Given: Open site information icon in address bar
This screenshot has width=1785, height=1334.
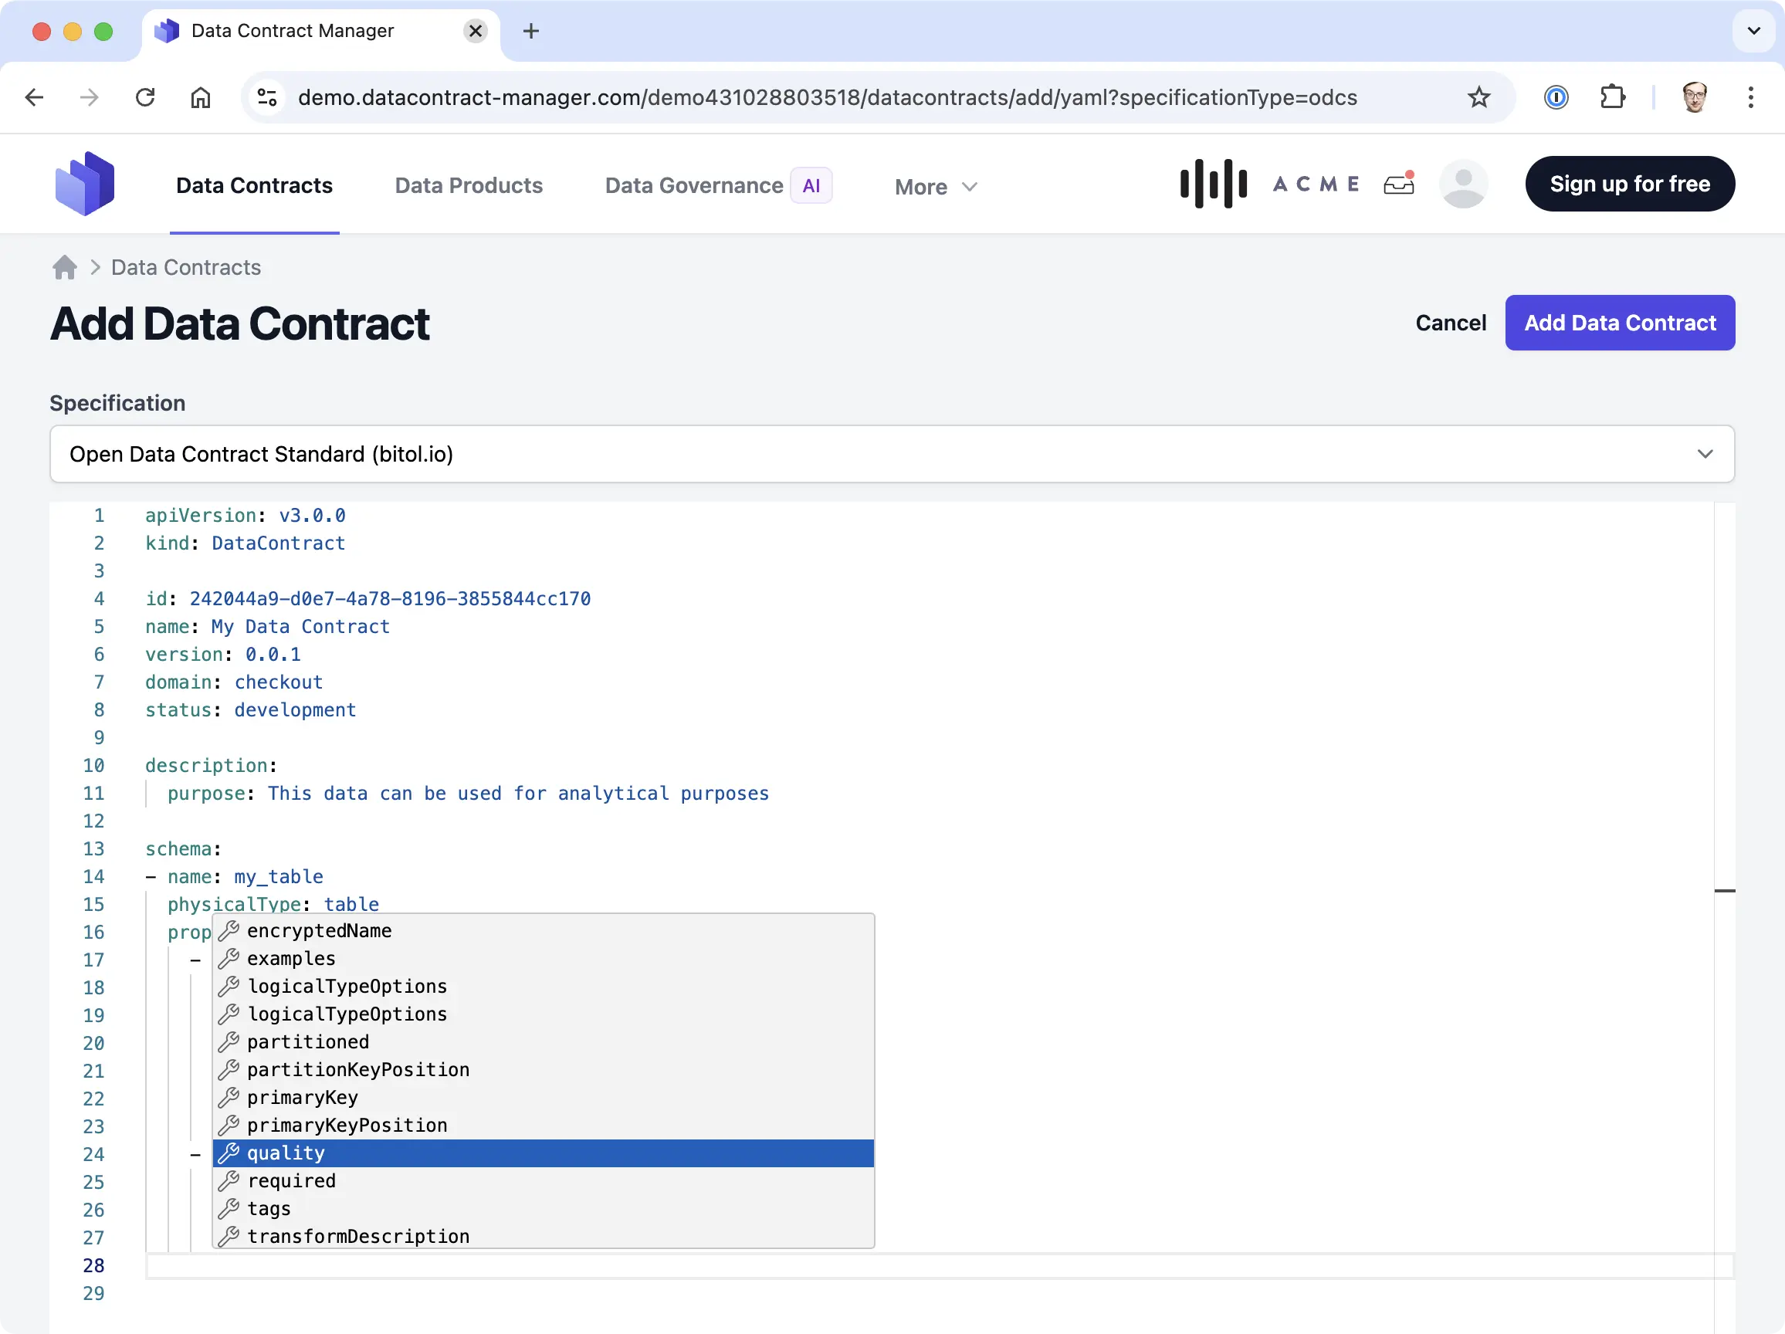Looking at the screenshot, I should [x=266, y=96].
